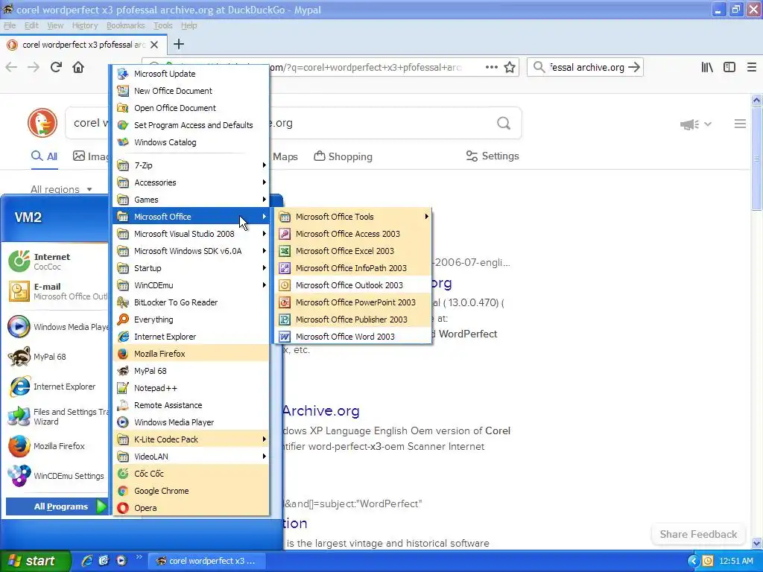The width and height of the screenshot is (763, 572).
Task: Open WinCDEmu Settings from Start menu
Action: tap(57, 476)
